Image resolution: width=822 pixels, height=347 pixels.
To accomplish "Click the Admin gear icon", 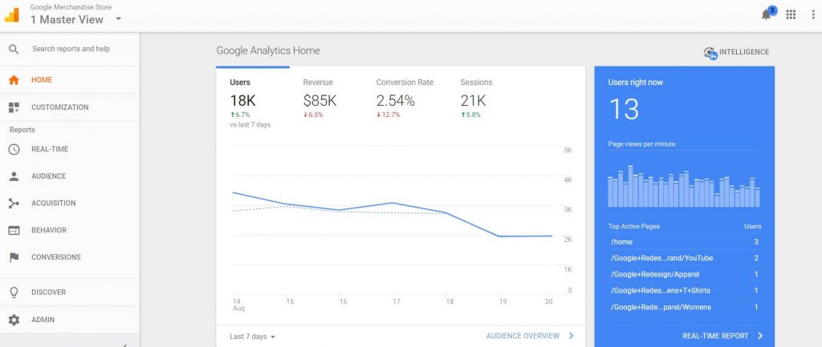I will coord(14,320).
